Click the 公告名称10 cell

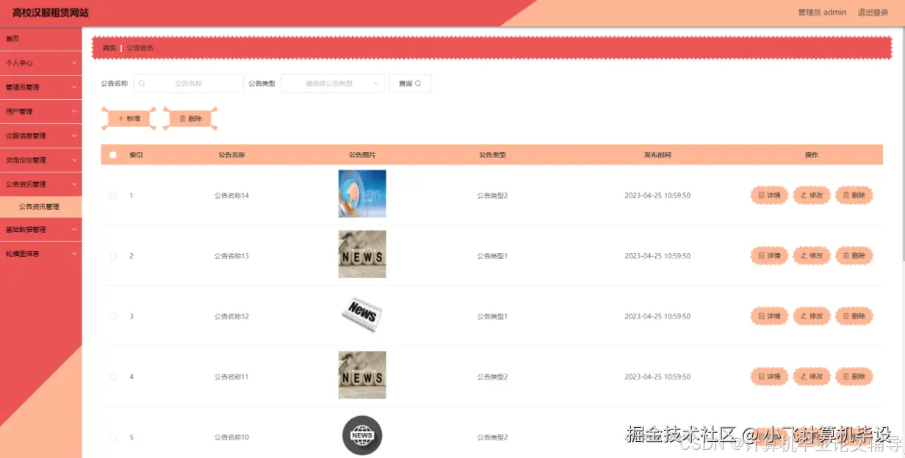[231, 437]
